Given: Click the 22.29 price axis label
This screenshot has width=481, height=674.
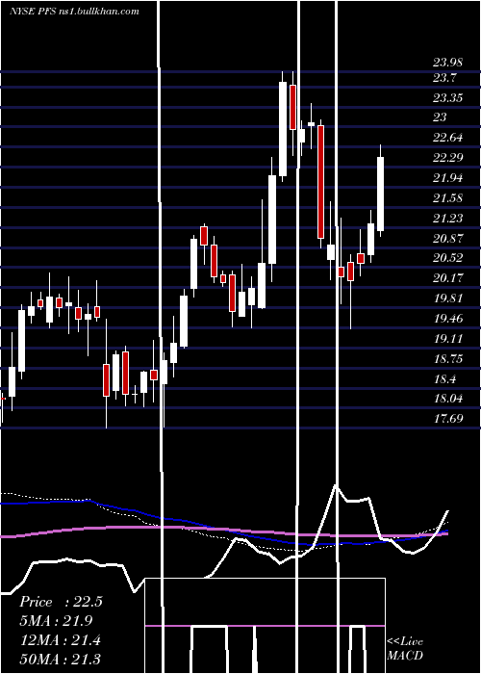Looking at the screenshot, I should (447, 158).
